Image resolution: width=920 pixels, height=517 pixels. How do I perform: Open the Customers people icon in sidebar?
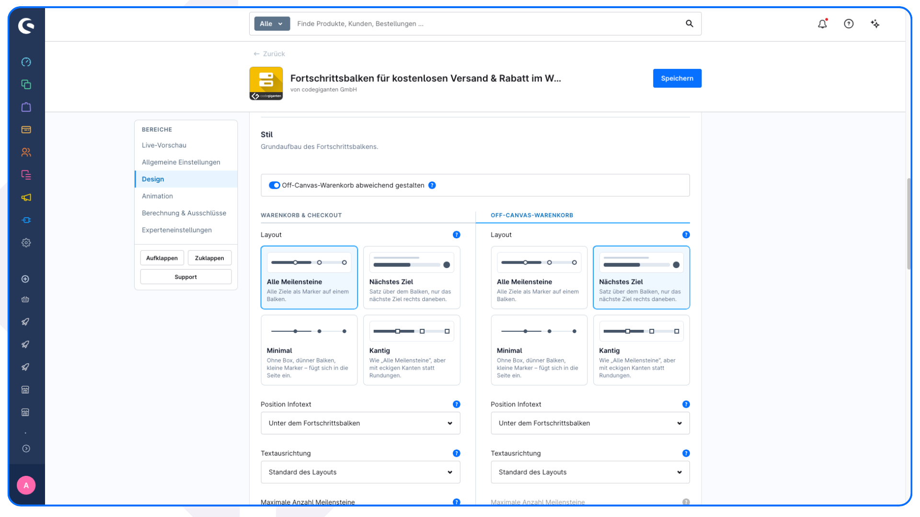(26, 152)
